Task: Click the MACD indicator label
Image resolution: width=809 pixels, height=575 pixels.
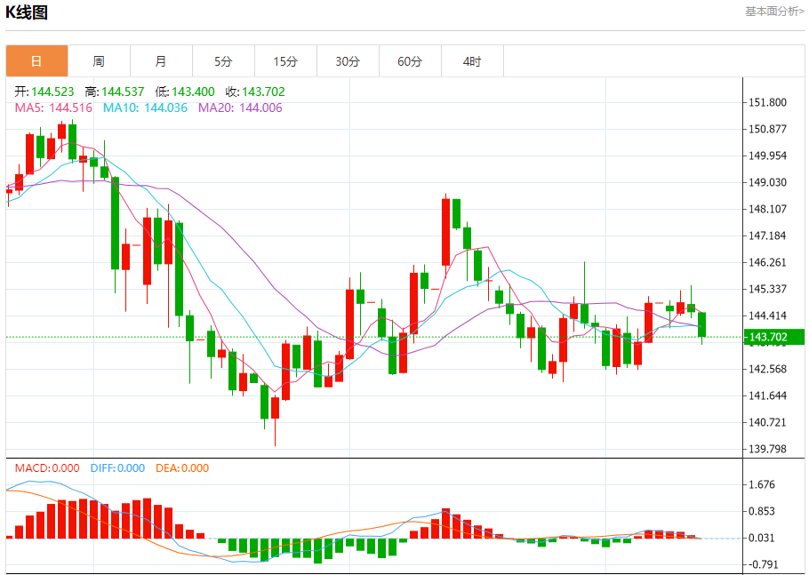Action: 47,468
